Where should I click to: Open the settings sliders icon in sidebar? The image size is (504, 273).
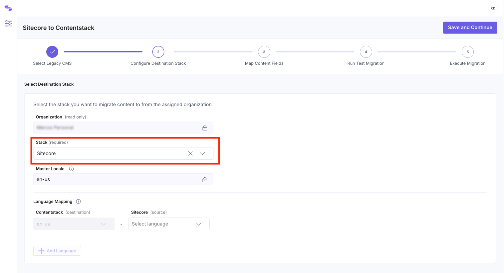pyautogui.click(x=8, y=24)
